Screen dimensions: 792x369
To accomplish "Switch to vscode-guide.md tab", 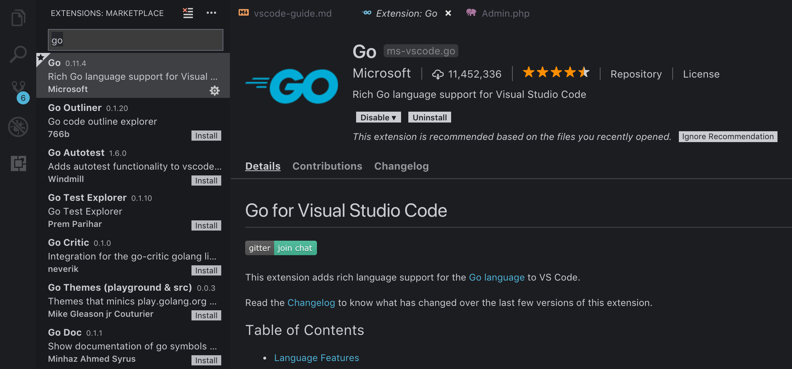I will coord(285,13).
